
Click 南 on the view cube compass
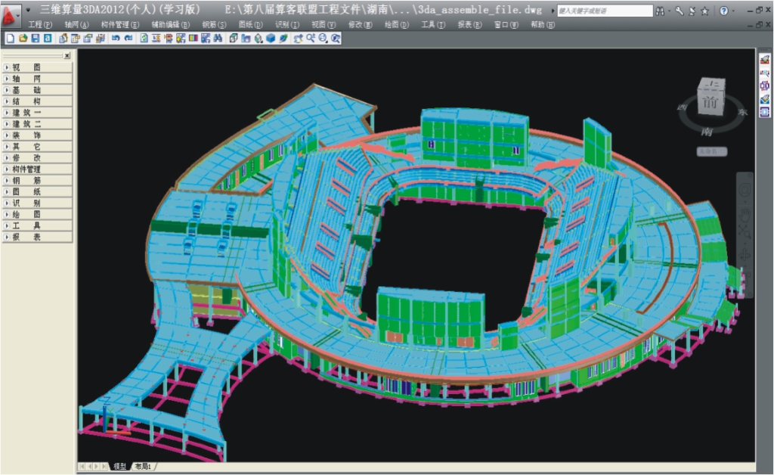pos(707,132)
